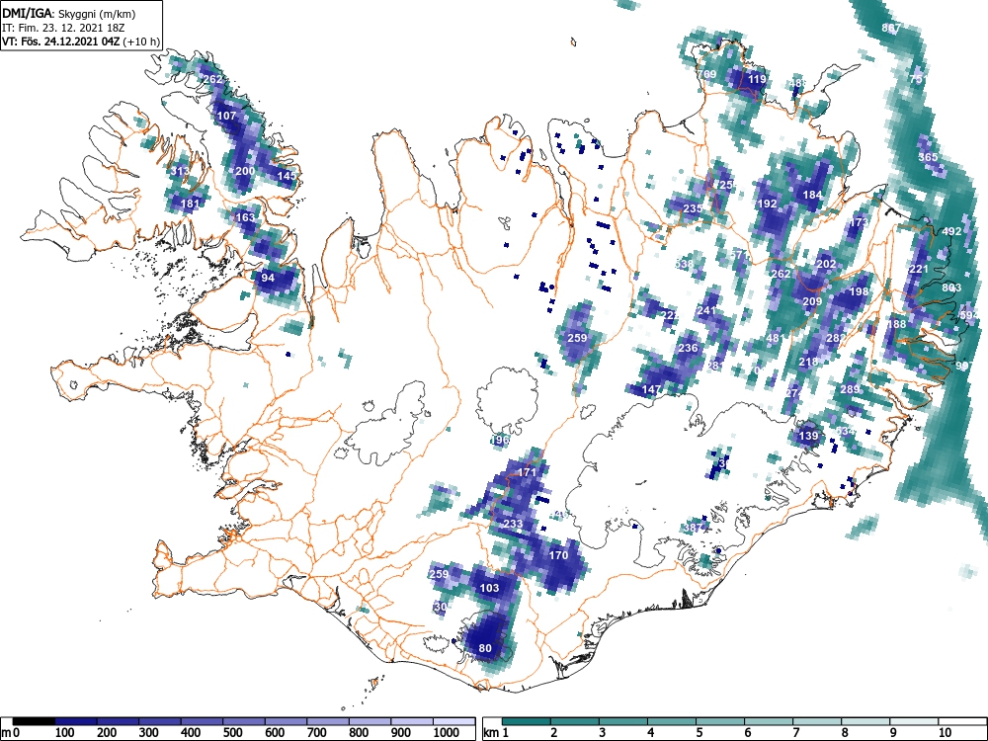Click the 181 visibility value on the map
This screenshot has height=741, width=988.
pos(190,203)
